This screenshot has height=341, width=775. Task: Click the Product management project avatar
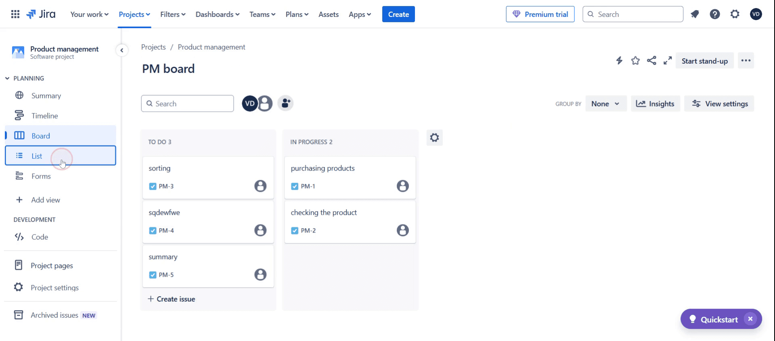pyautogui.click(x=18, y=52)
